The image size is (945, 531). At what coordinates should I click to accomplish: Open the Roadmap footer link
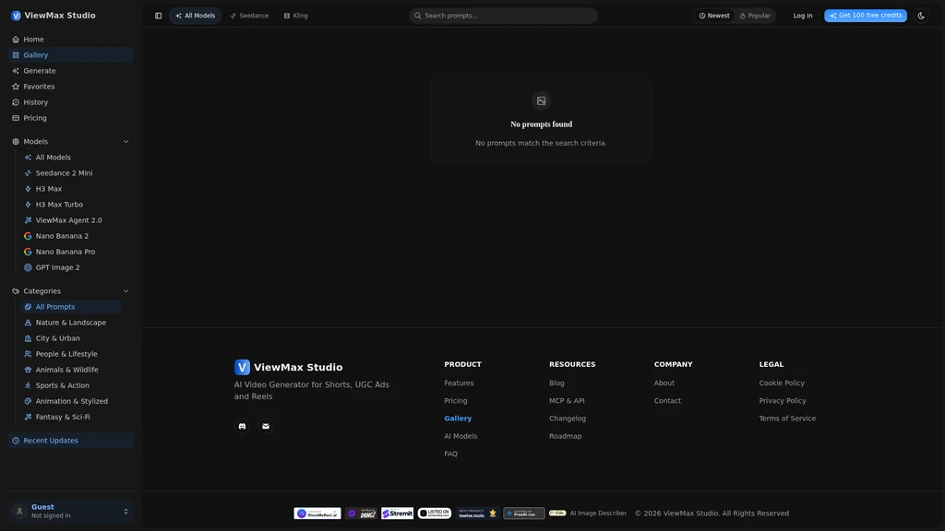pyautogui.click(x=566, y=436)
